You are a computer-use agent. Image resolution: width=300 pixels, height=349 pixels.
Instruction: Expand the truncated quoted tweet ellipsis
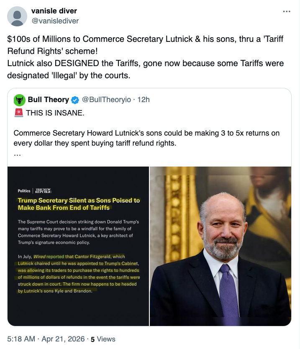click(18, 154)
